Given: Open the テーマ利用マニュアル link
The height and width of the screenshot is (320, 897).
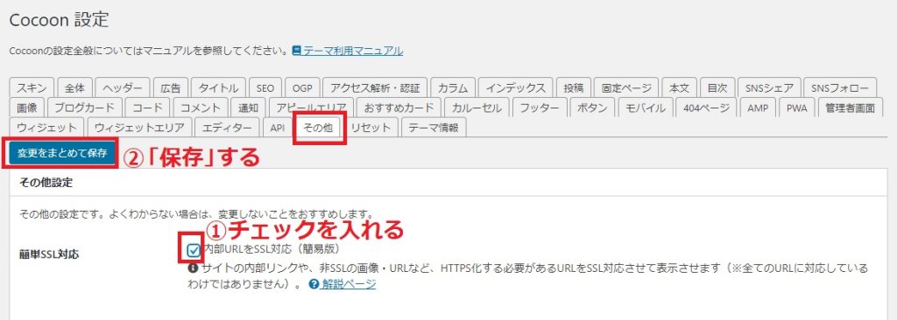Looking at the screenshot, I should click(353, 51).
